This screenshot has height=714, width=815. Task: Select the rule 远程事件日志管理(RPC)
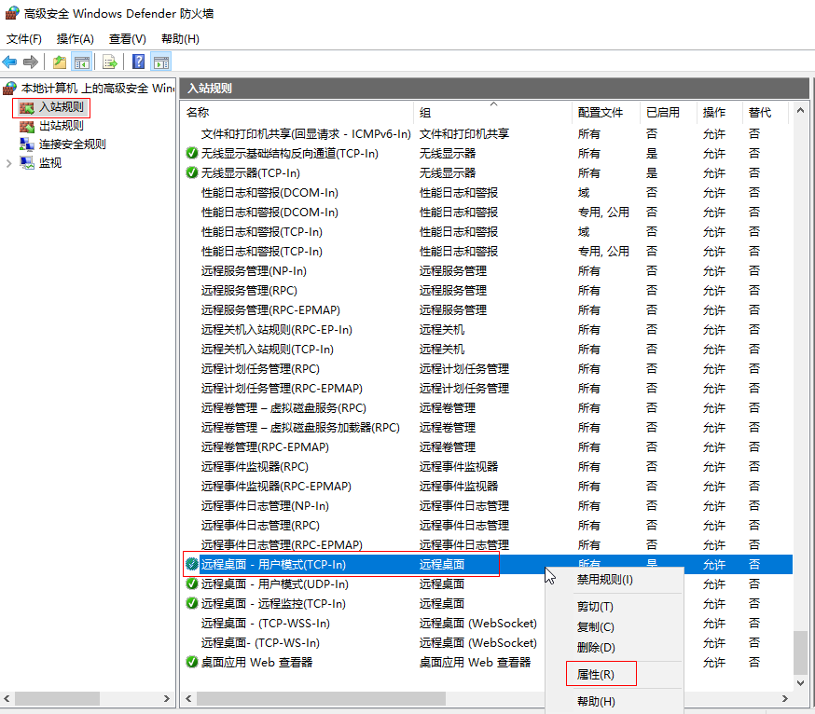coord(260,526)
